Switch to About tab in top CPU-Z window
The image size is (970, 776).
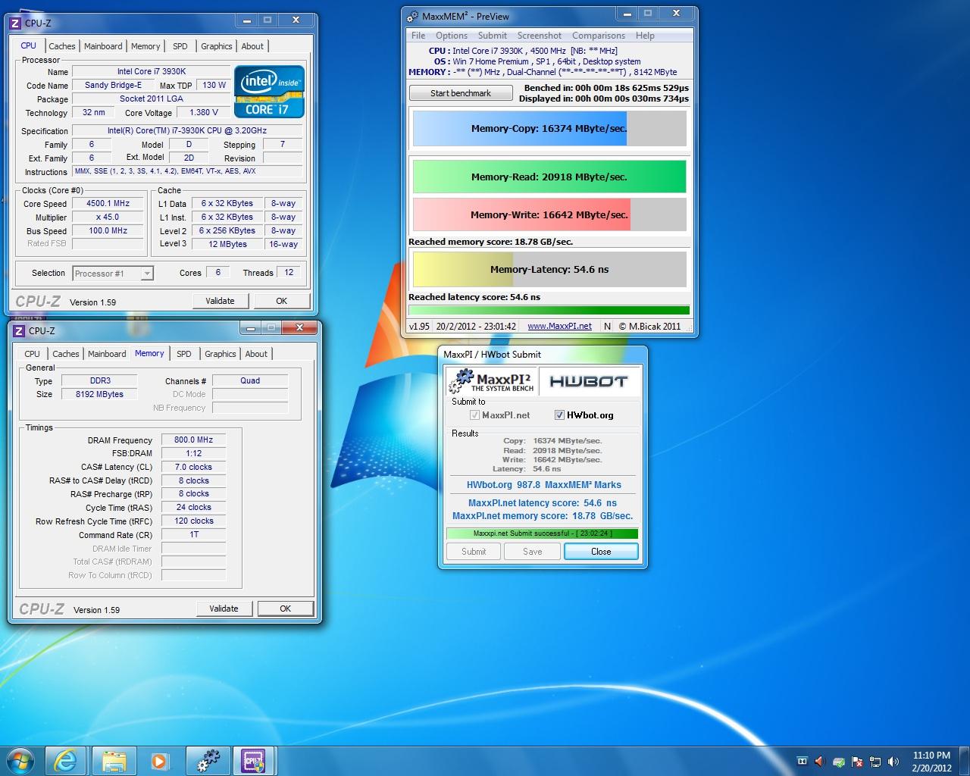(x=252, y=46)
